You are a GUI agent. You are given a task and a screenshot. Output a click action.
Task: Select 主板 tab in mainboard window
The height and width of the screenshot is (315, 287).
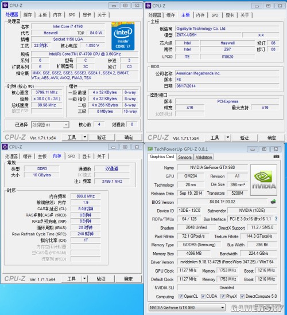coord(185,15)
